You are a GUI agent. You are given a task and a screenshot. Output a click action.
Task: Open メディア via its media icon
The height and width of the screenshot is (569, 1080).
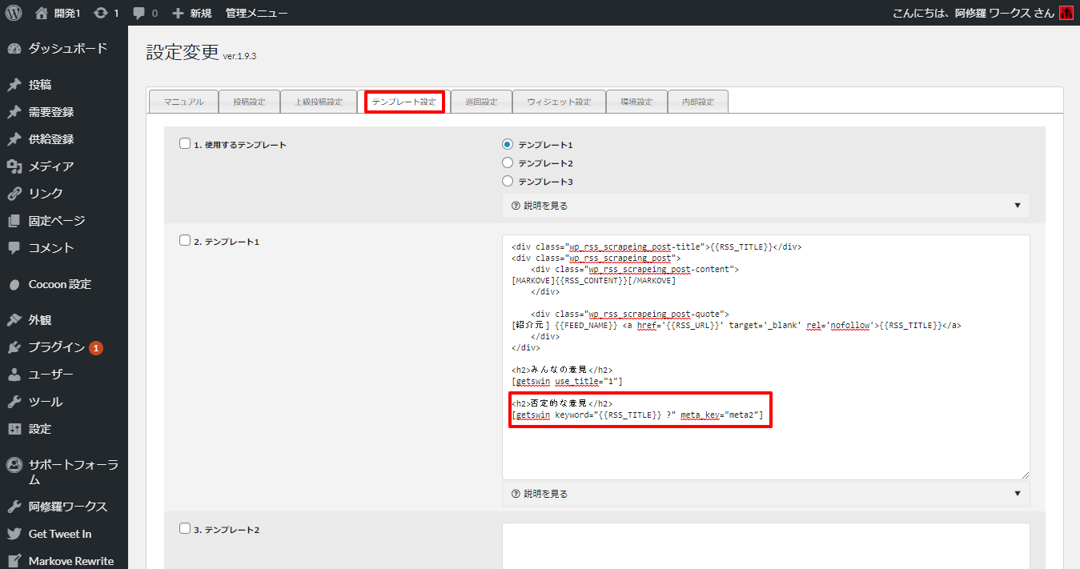(14, 166)
